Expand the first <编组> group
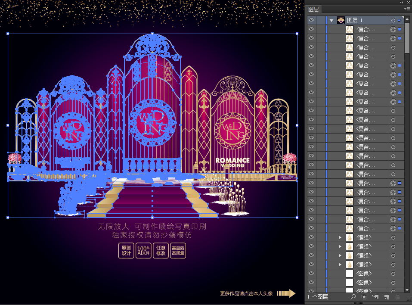The image size is (412, 305). pos(340,237)
